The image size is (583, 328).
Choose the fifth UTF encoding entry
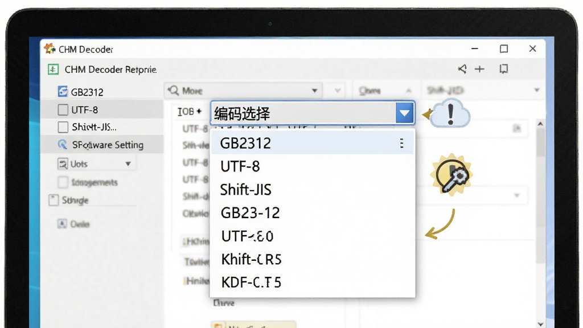313,236
